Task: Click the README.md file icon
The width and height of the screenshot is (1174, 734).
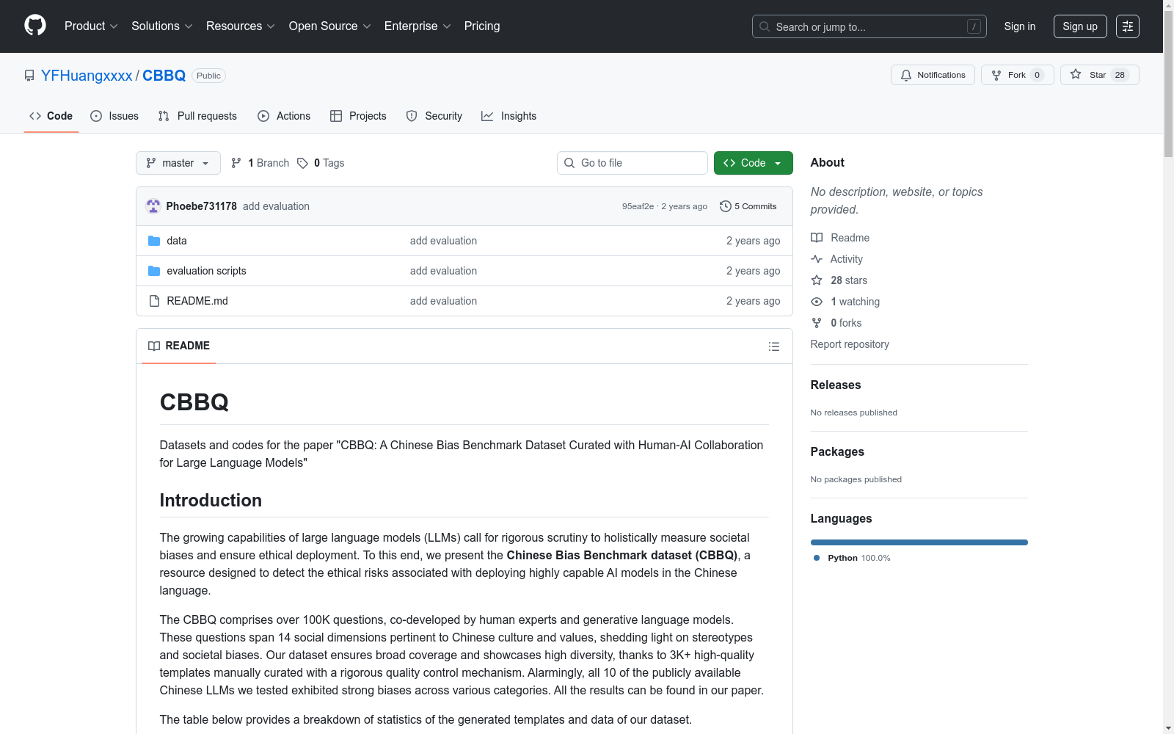Action: tap(154, 301)
